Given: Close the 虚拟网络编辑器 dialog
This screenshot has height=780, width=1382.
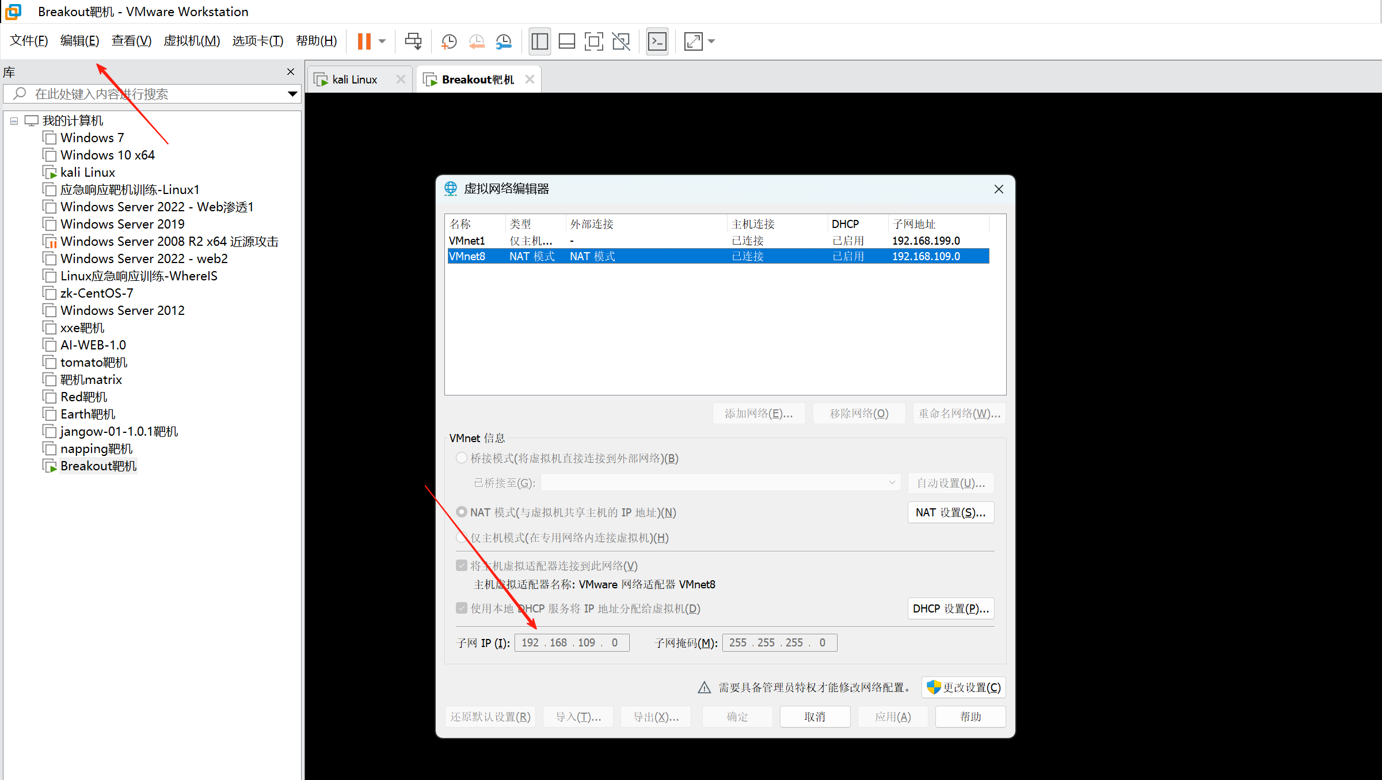Looking at the screenshot, I should (999, 189).
